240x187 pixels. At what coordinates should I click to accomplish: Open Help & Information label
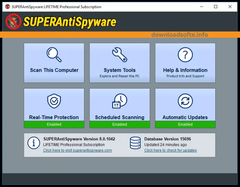[x=185, y=70]
